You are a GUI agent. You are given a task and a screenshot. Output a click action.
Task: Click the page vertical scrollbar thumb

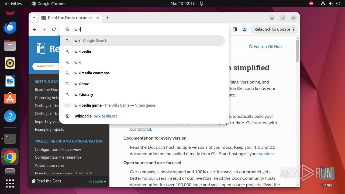(x=298, y=51)
